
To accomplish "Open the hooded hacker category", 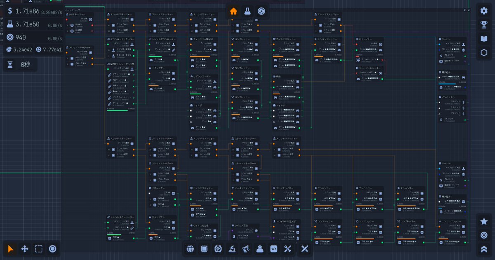I will coord(260,248).
